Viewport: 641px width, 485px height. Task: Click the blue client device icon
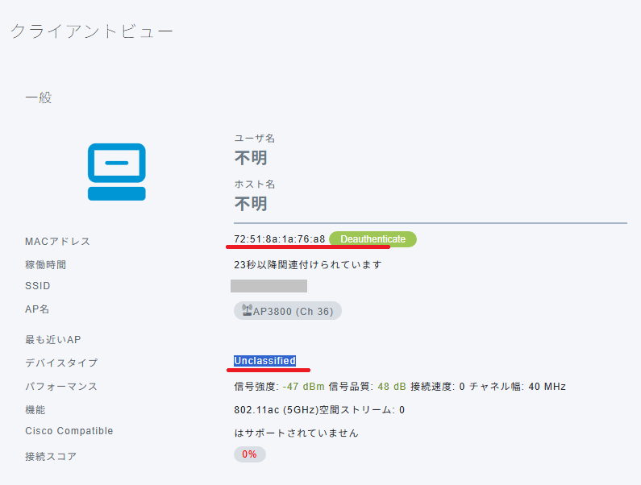click(x=117, y=172)
